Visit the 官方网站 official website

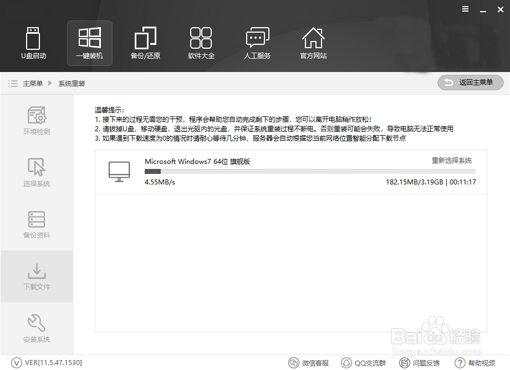tap(313, 43)
